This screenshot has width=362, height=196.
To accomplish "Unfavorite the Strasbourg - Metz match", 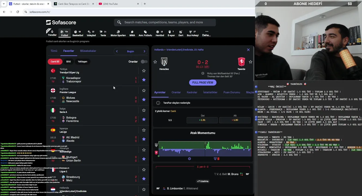I will [x=144, y=179].
